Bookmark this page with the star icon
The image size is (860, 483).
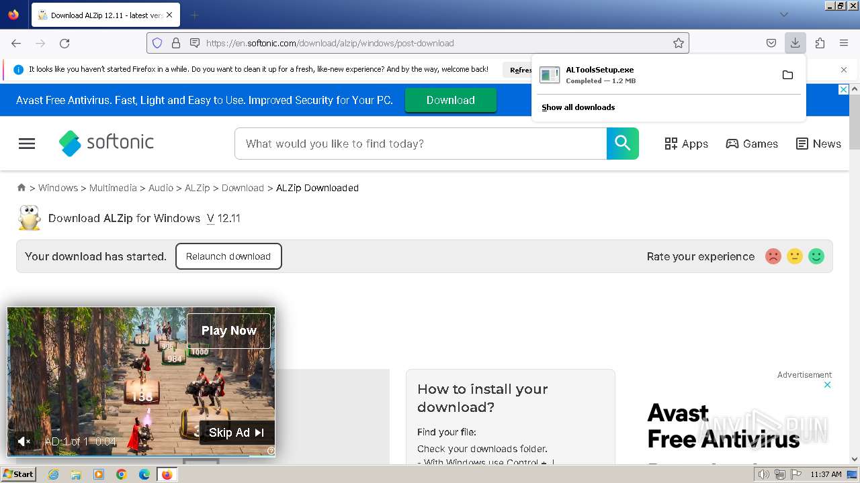click(x=679, y=43)
